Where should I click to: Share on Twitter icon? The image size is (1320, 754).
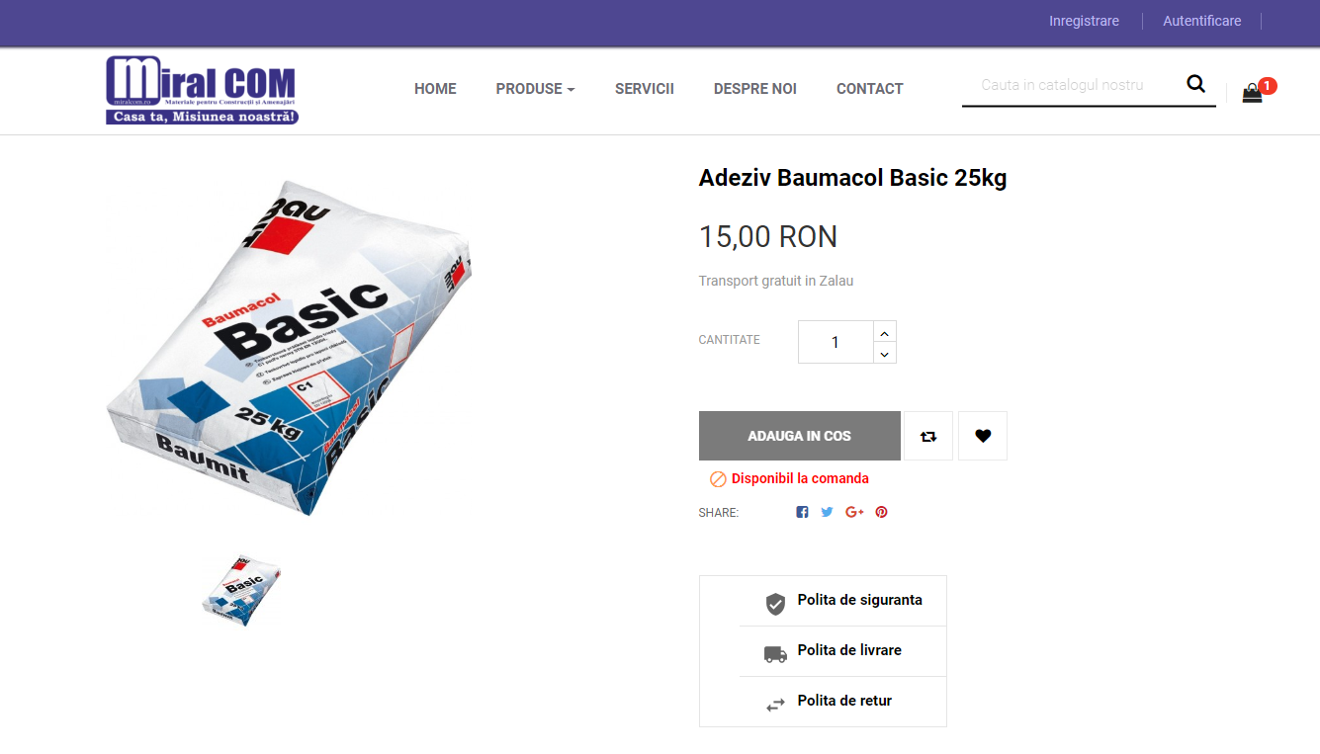tap(827, 512)
